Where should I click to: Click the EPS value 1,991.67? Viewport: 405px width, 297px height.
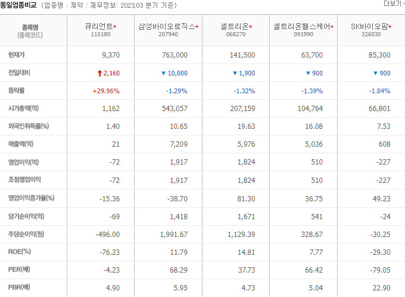pyautogui.click(x=173, y=235)
